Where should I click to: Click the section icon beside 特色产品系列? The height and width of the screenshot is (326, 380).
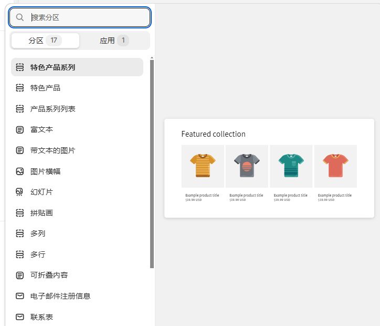pyautogui.click(x=20, y=67)
